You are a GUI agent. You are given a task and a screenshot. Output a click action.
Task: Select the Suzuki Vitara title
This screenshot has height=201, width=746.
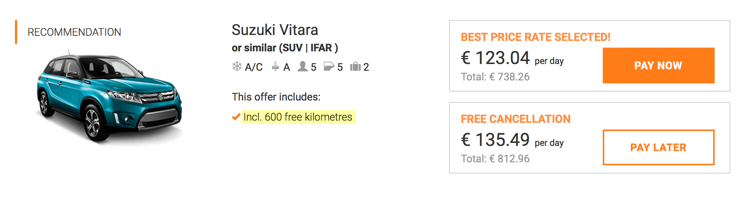coord(275,30)
